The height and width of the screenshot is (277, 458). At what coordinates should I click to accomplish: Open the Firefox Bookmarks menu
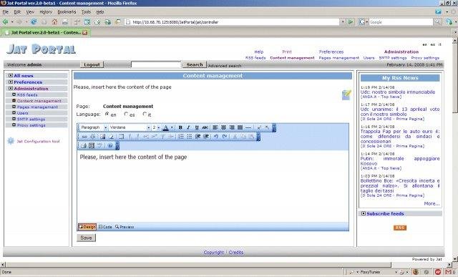[x=67, y=12]
